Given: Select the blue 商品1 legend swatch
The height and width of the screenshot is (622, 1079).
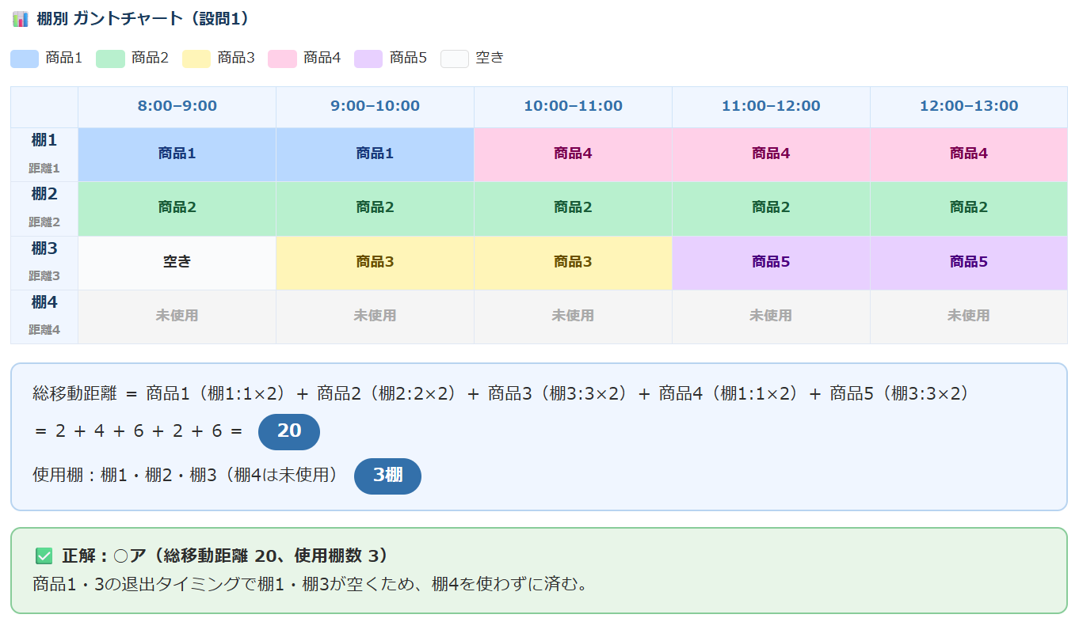Looking at the screenshot, I should [x=25, y=59].
